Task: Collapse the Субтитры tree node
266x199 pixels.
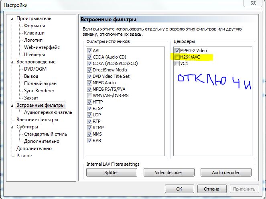Action: click(x=13, y=127)
